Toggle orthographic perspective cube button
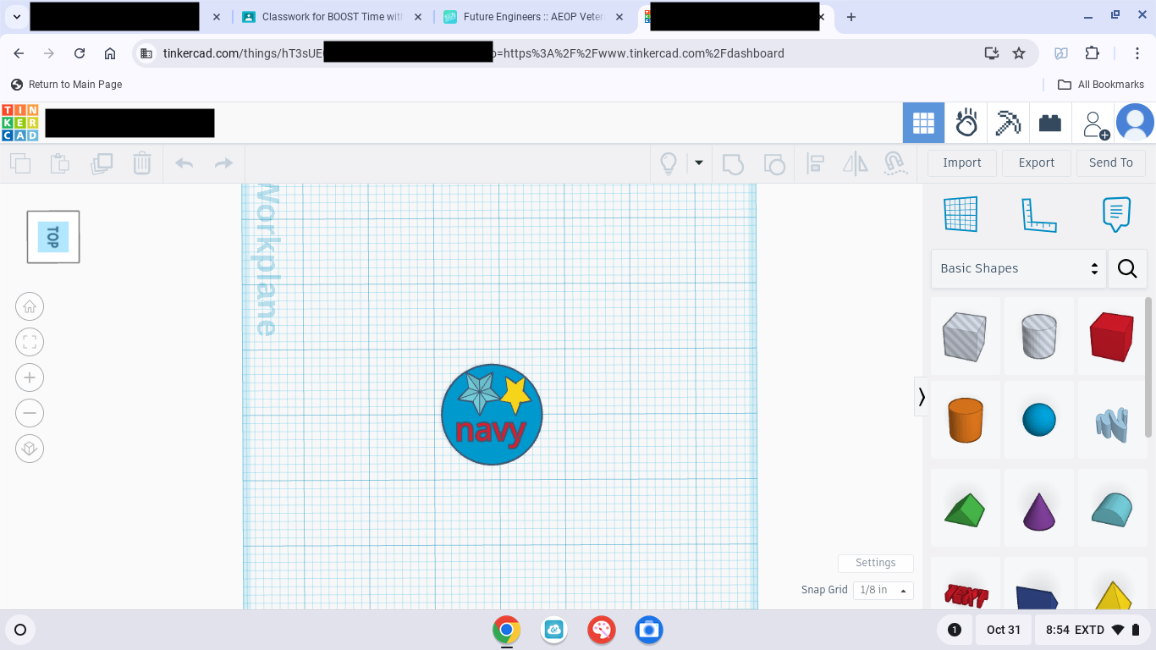1156x650 pixels. point(30,449)
